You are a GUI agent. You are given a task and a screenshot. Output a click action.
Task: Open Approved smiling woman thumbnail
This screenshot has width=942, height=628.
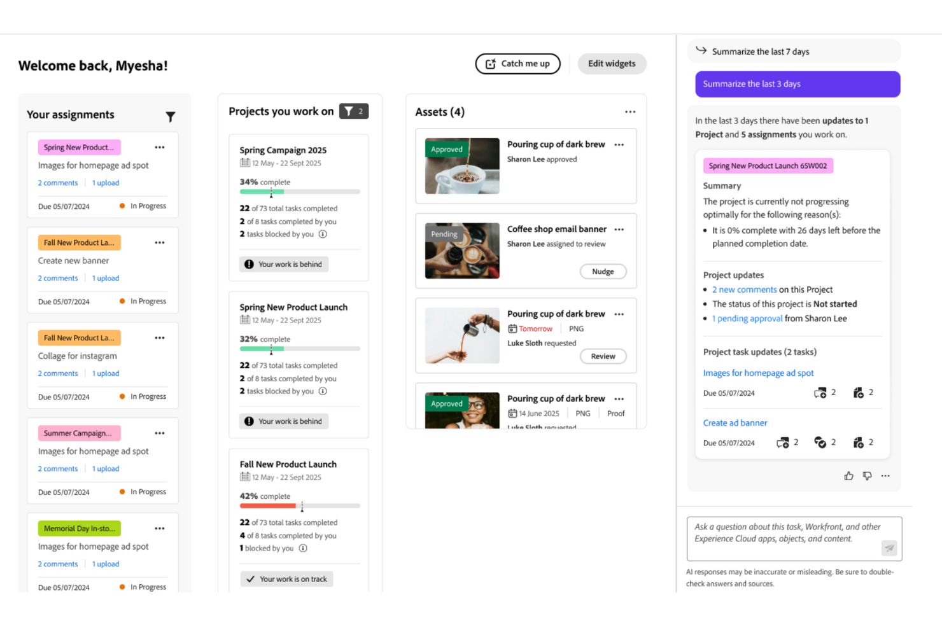[462, 410]
